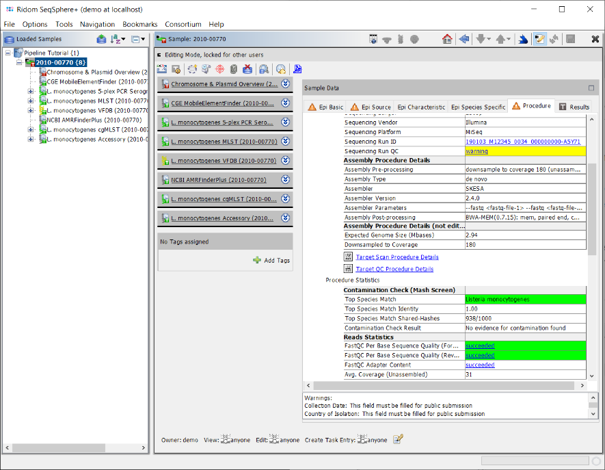
Task: Maximize the Sample Data panel
Action: [591, 88]
